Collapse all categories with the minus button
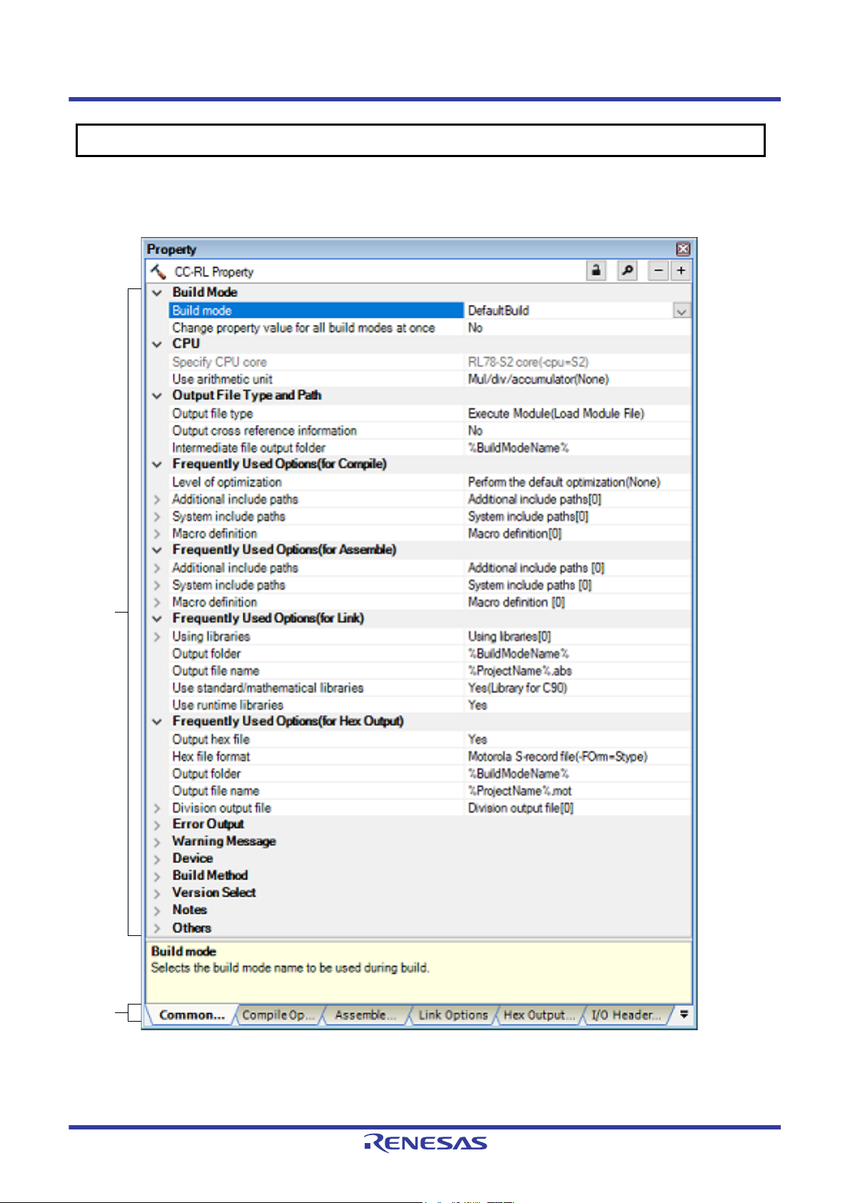Image resolution: width=850 pixels, height=1203 pixels. pyautogui.click(x=659, y=271)
